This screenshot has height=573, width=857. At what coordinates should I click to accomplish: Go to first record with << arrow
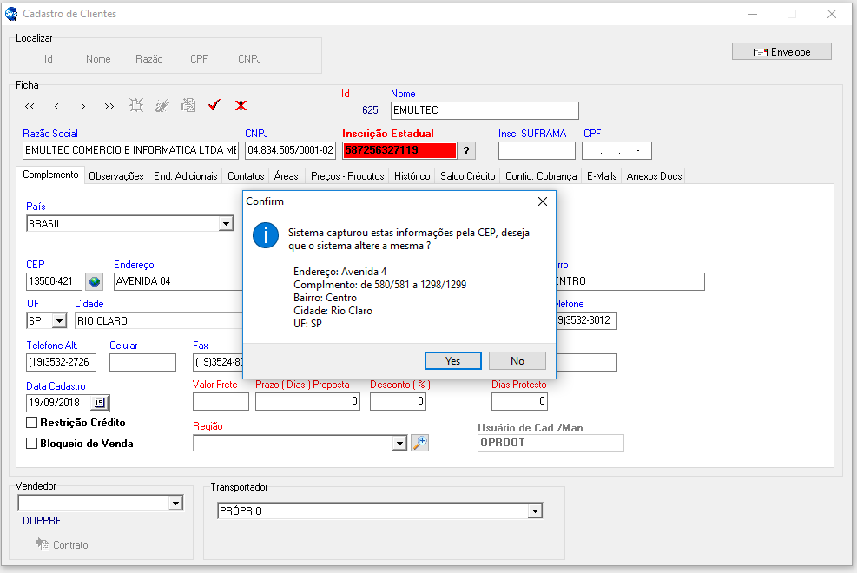30,106
